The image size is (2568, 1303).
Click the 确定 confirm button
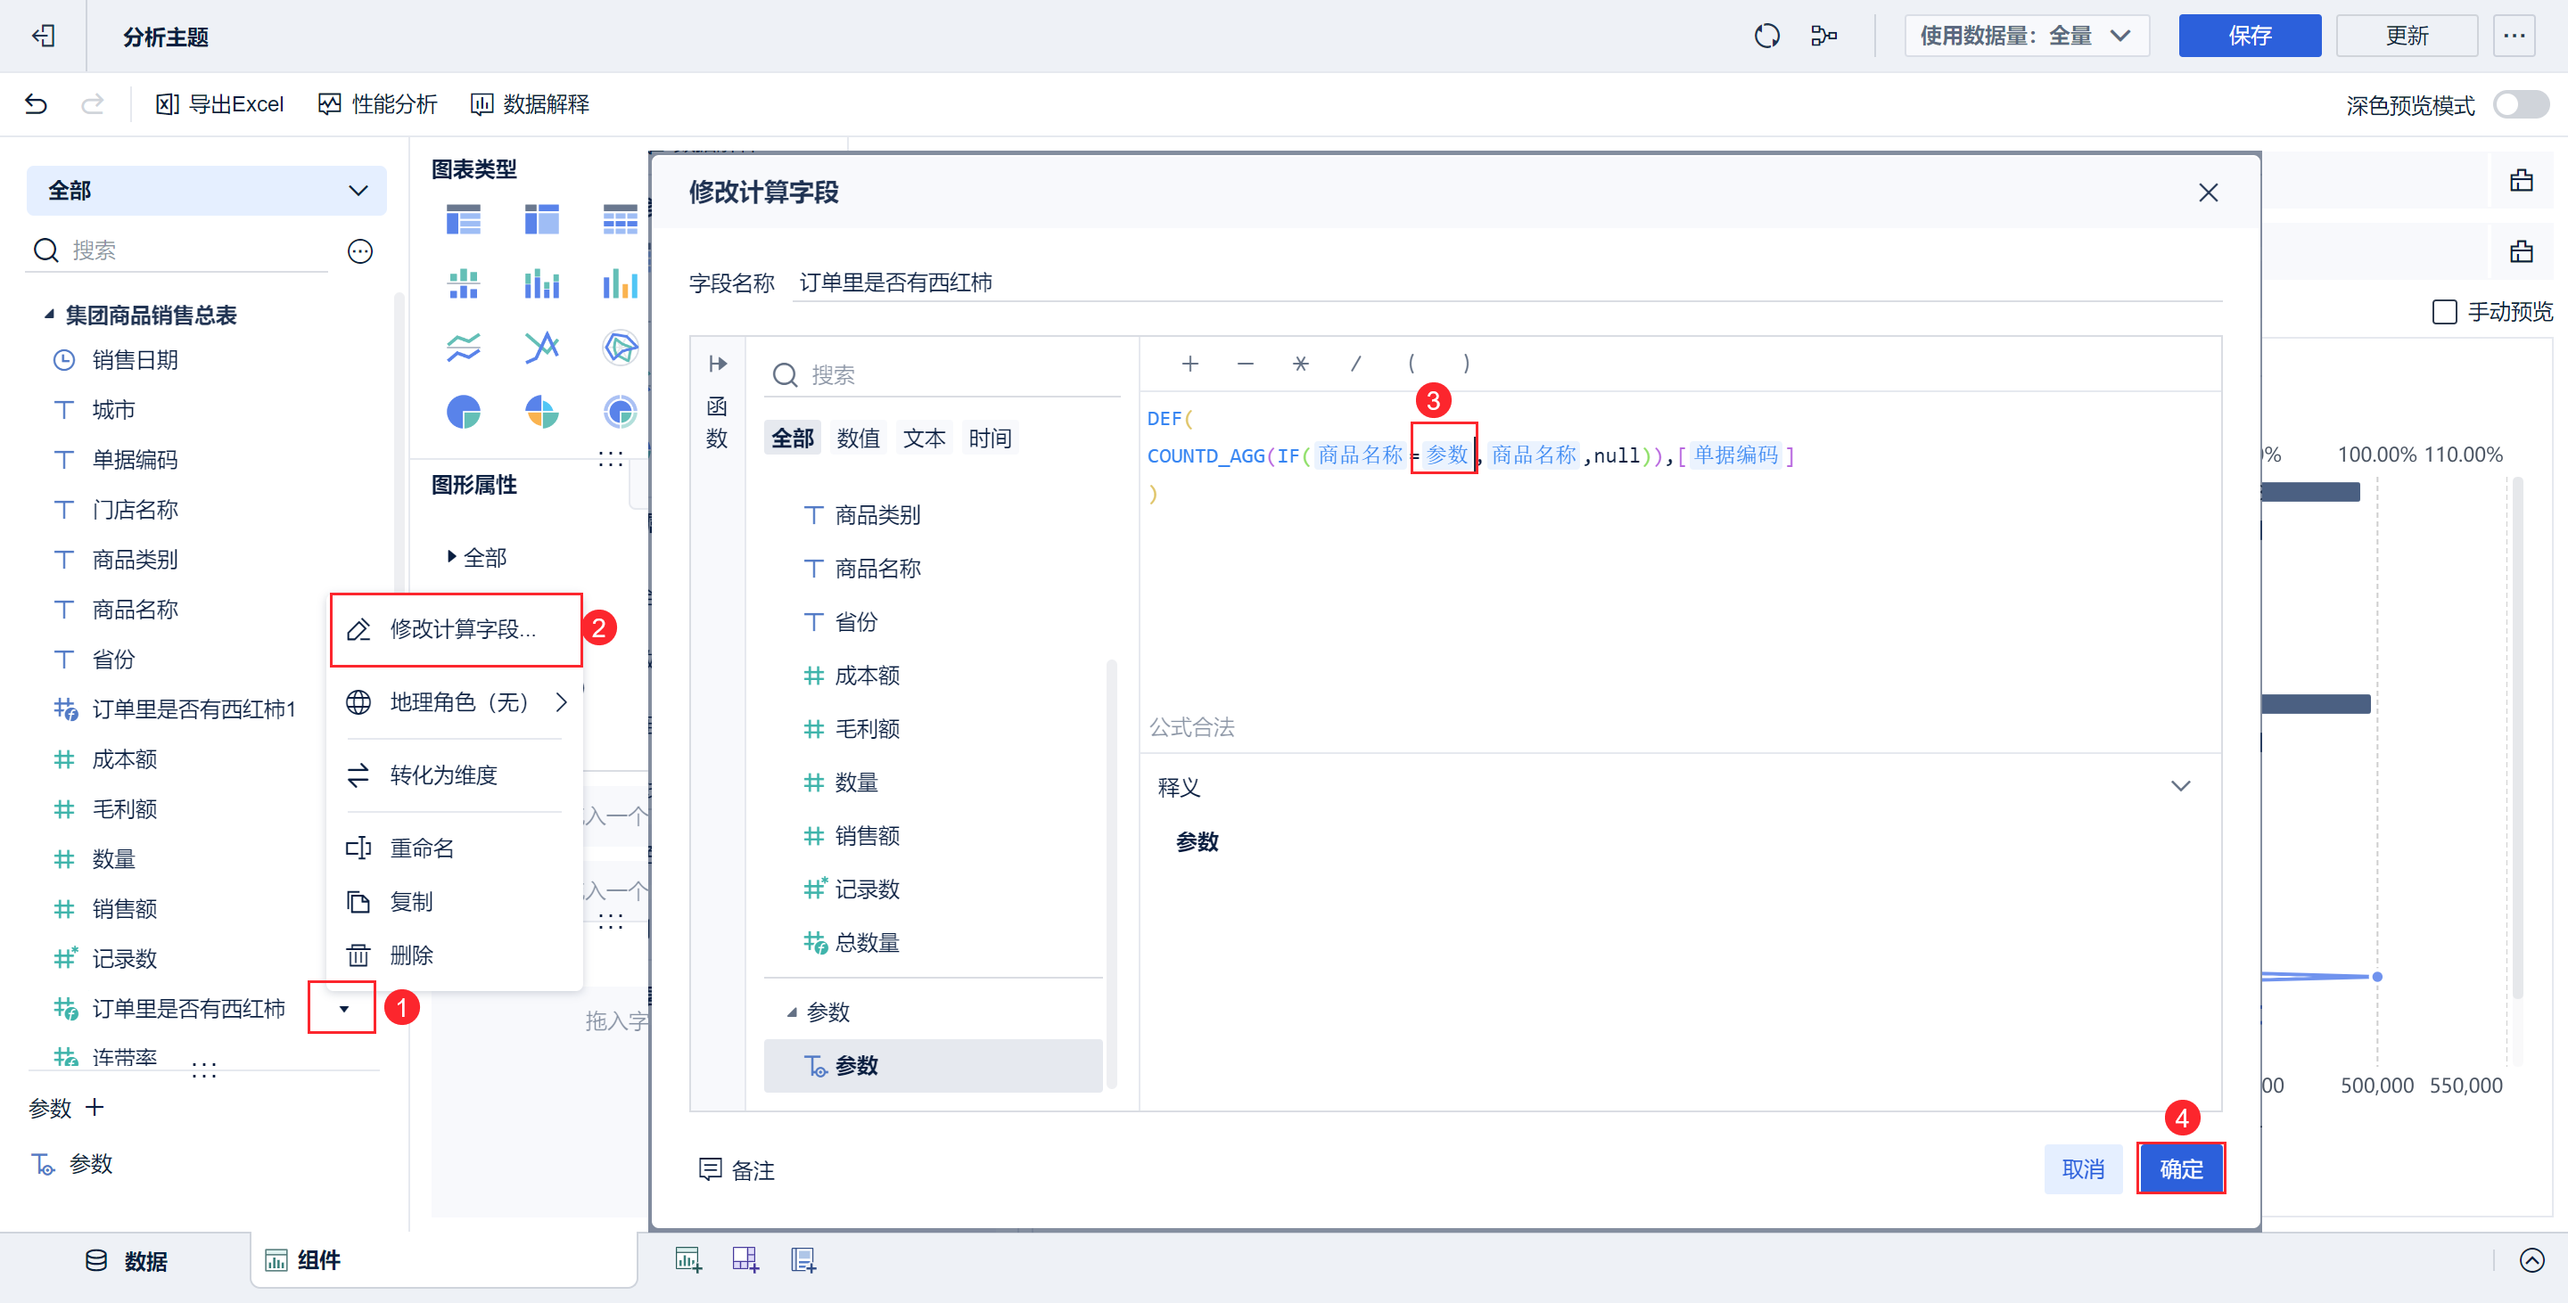(2180, 1168)
